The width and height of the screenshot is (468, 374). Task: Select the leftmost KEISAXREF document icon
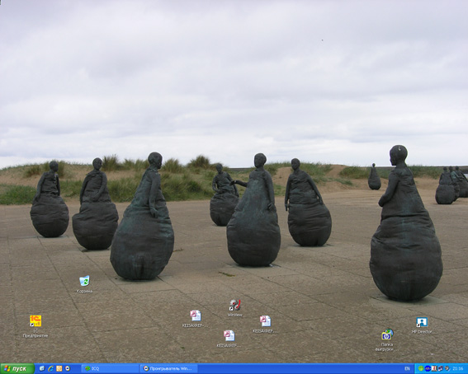pos(195,319)
